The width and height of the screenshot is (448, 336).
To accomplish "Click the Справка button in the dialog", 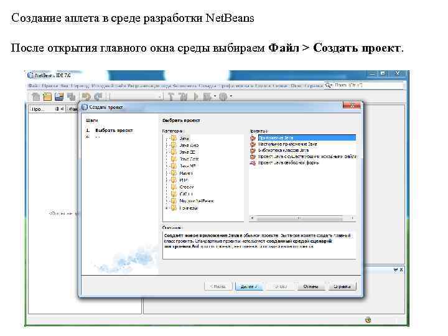I will [x=342, y=286].
